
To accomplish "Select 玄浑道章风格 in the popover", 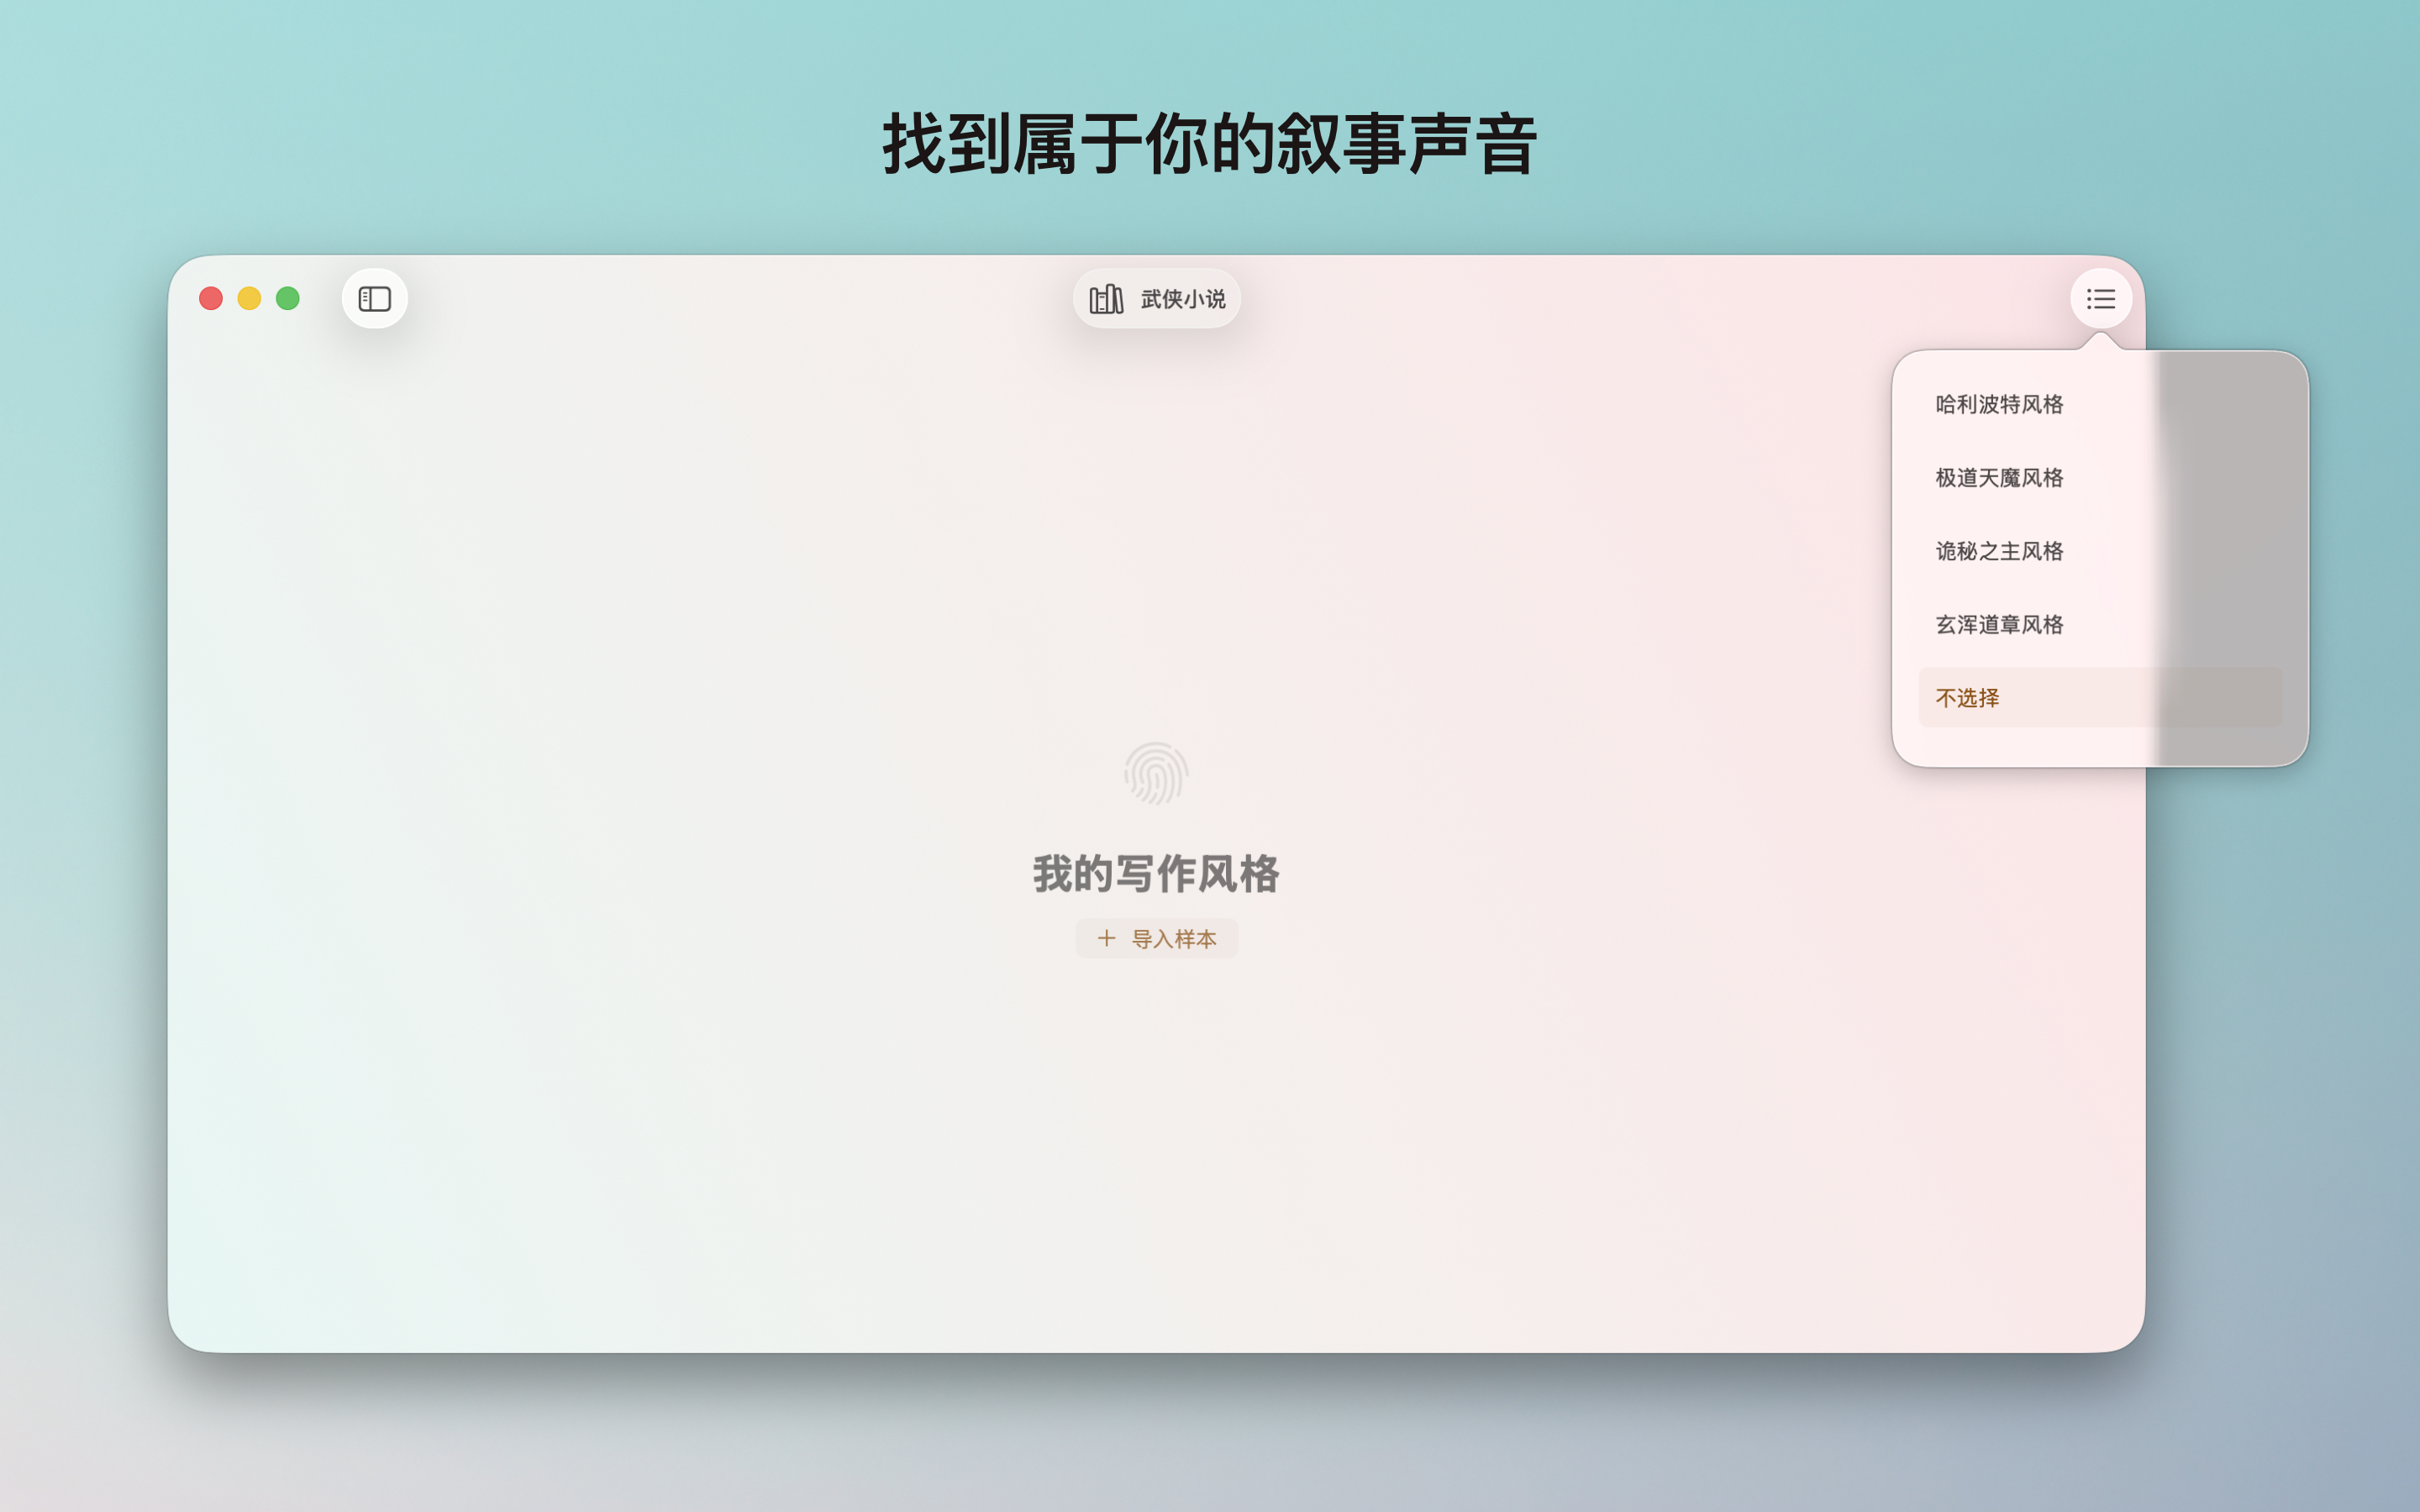I will [x=1999, y=625].
